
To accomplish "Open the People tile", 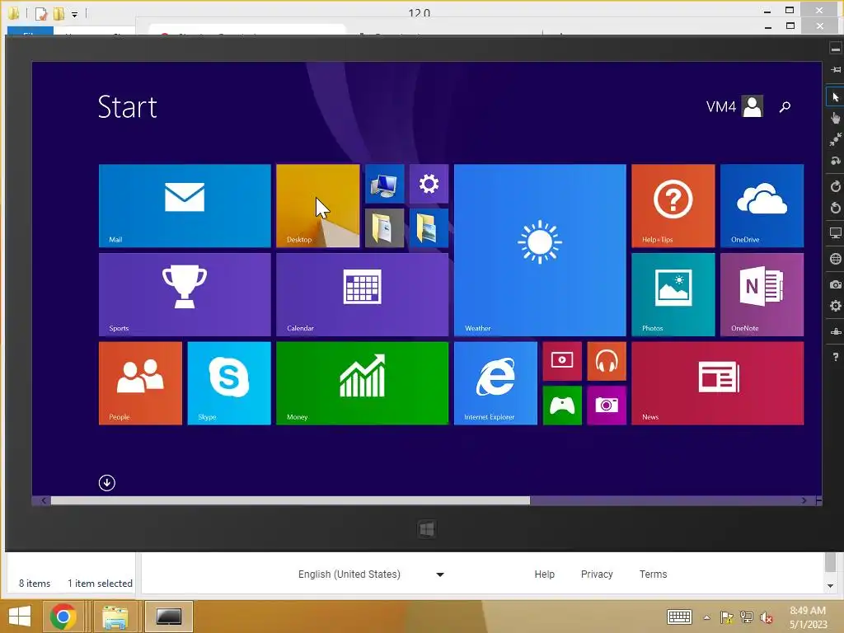I will pos(140,383).
